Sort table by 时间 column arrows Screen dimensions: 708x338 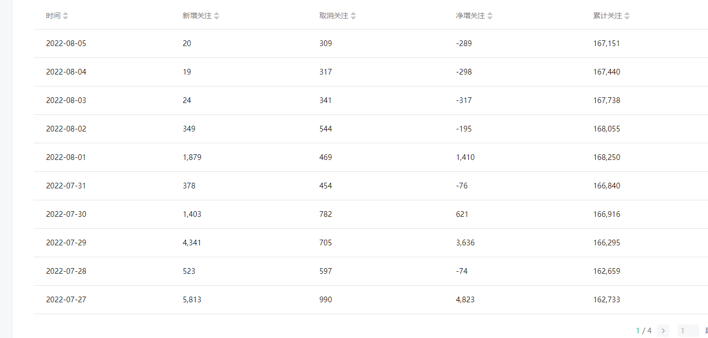tap(65, 16)
